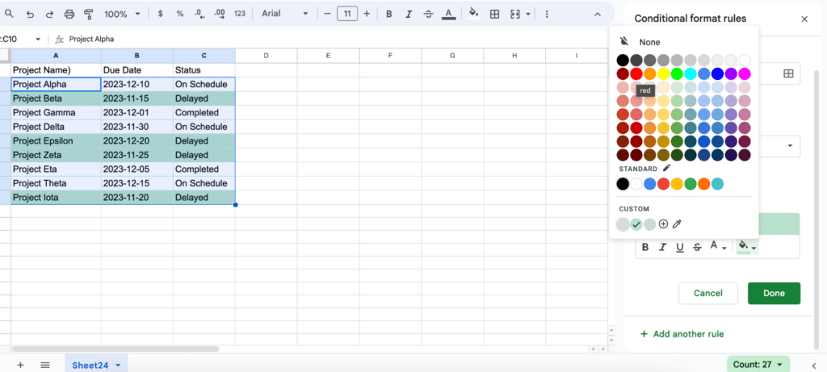Activate the paint format roller
Image resolution: width=827 pixels, height=372 pixels.
pyautogui.click(x=89, y=15)
